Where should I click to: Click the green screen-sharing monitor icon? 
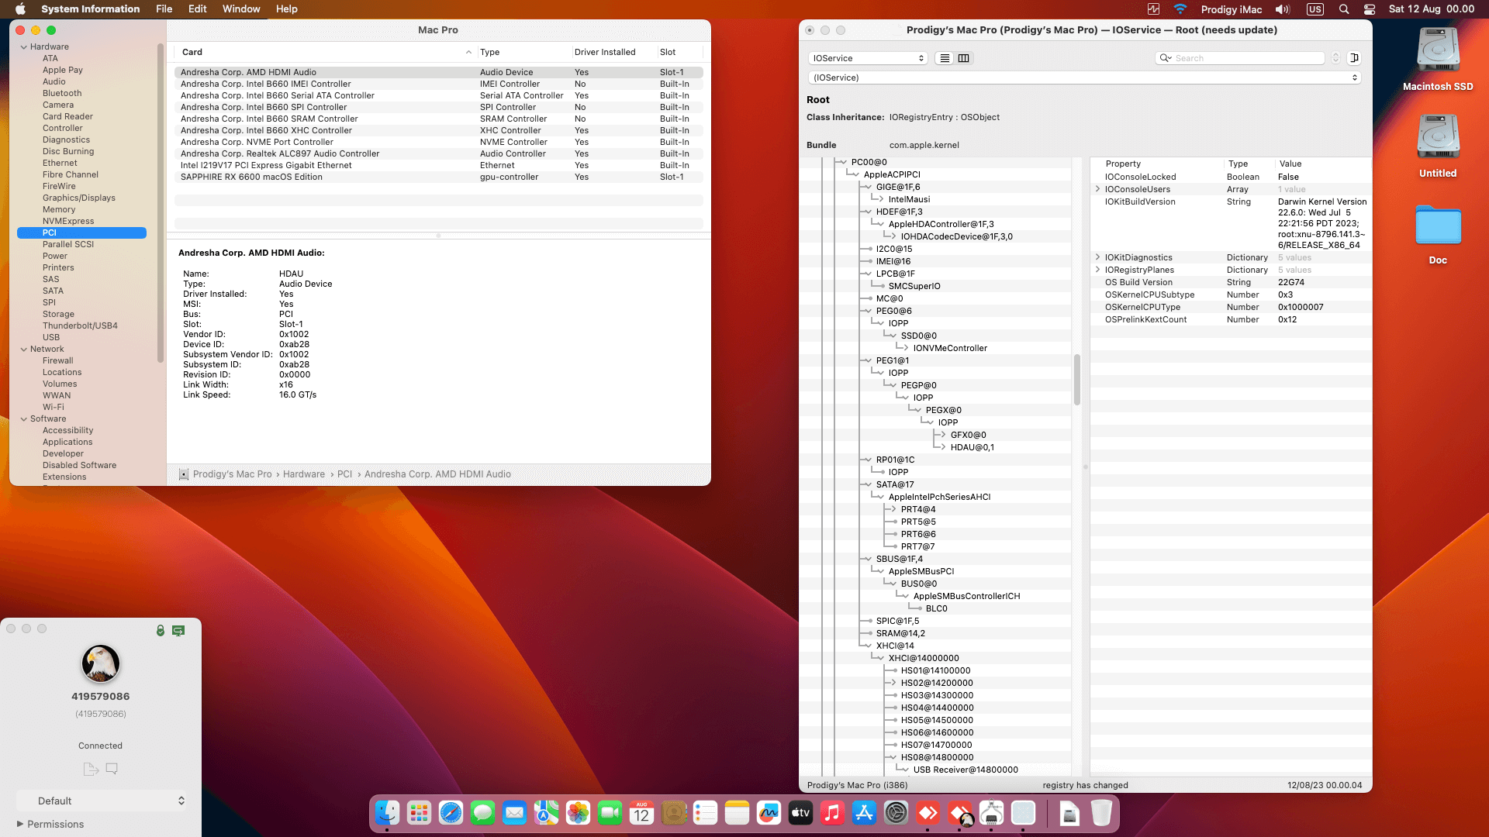178,631
